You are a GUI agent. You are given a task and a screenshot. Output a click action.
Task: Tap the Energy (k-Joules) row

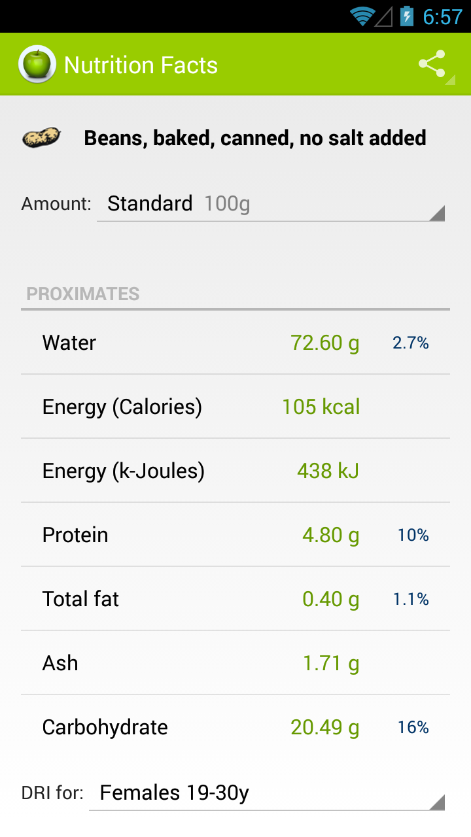235,471
